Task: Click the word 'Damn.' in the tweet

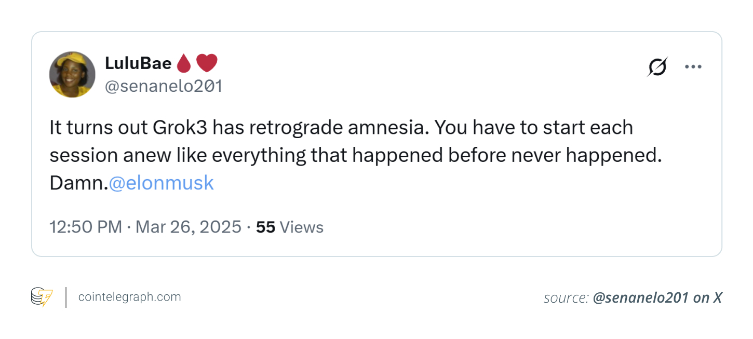Action: coord(78,183)
